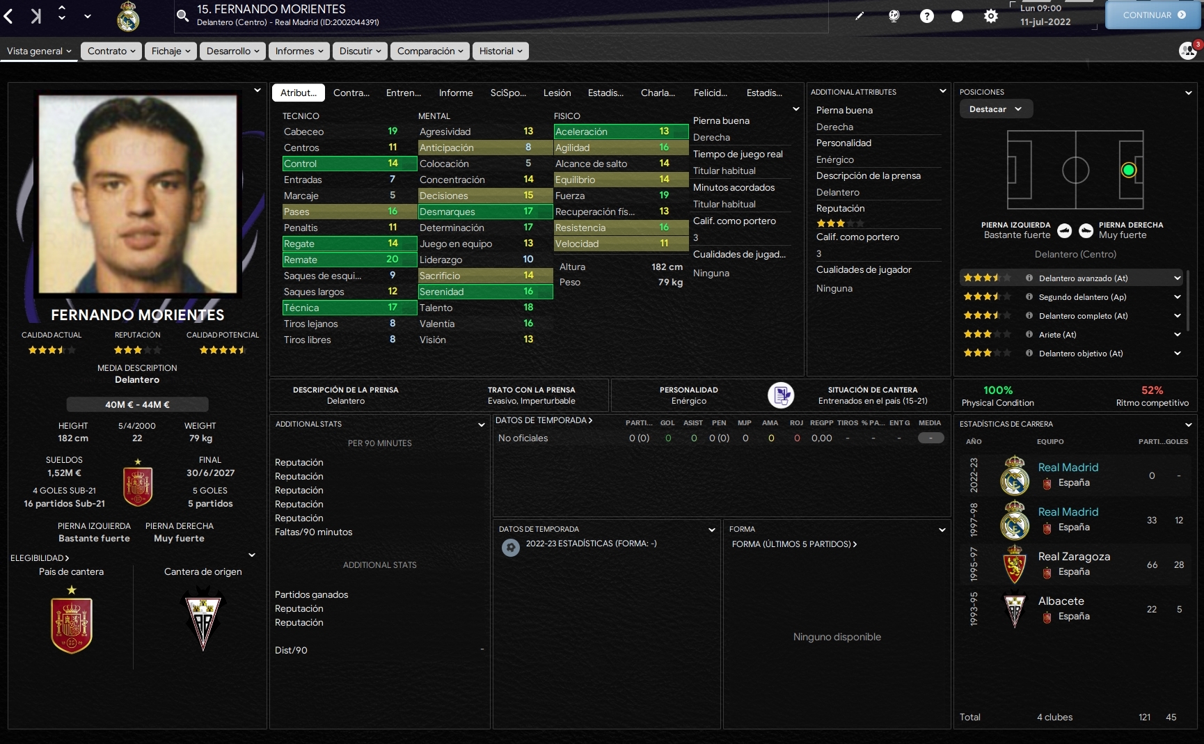Open the help question mark icon

pos(926,16)
